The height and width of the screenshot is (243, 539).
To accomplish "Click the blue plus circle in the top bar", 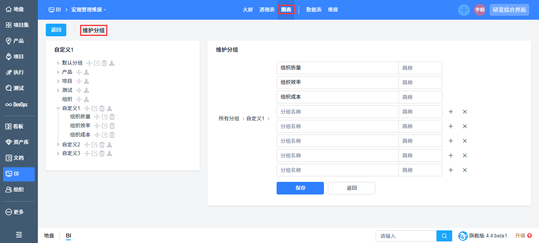I will (464, 10).
